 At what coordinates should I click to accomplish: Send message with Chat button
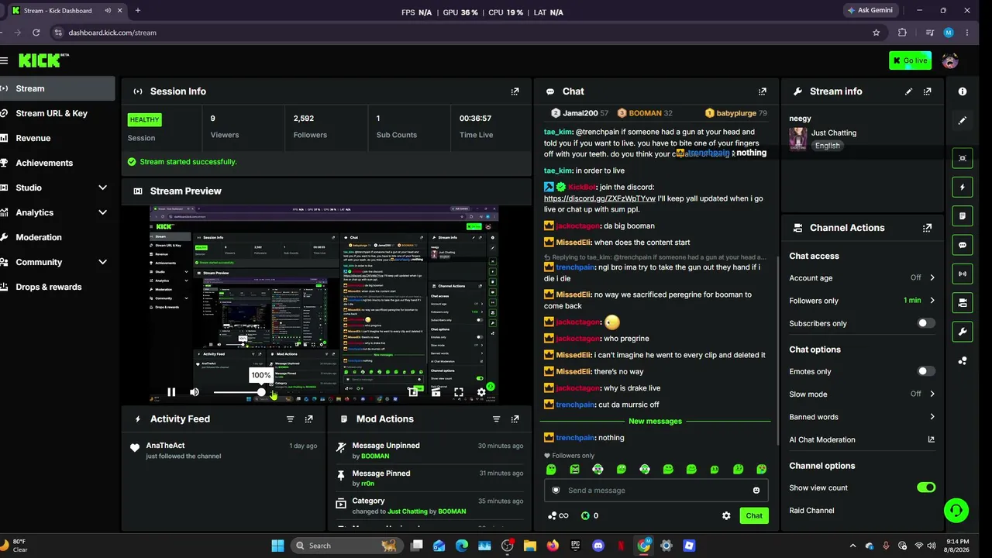[754, 515]
